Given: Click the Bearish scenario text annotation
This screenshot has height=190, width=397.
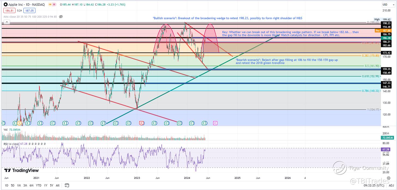Looking at the screenshot, I should point(287,61).
